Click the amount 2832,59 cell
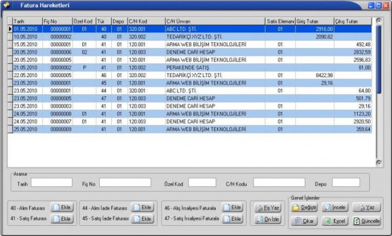Screen dimensions: 392x236 (353, 52)
